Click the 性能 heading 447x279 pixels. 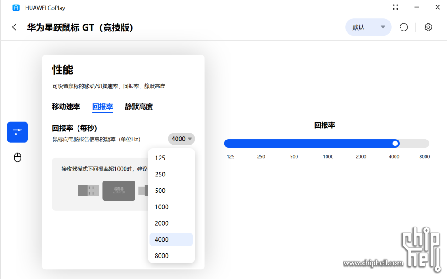pos(63,70)
